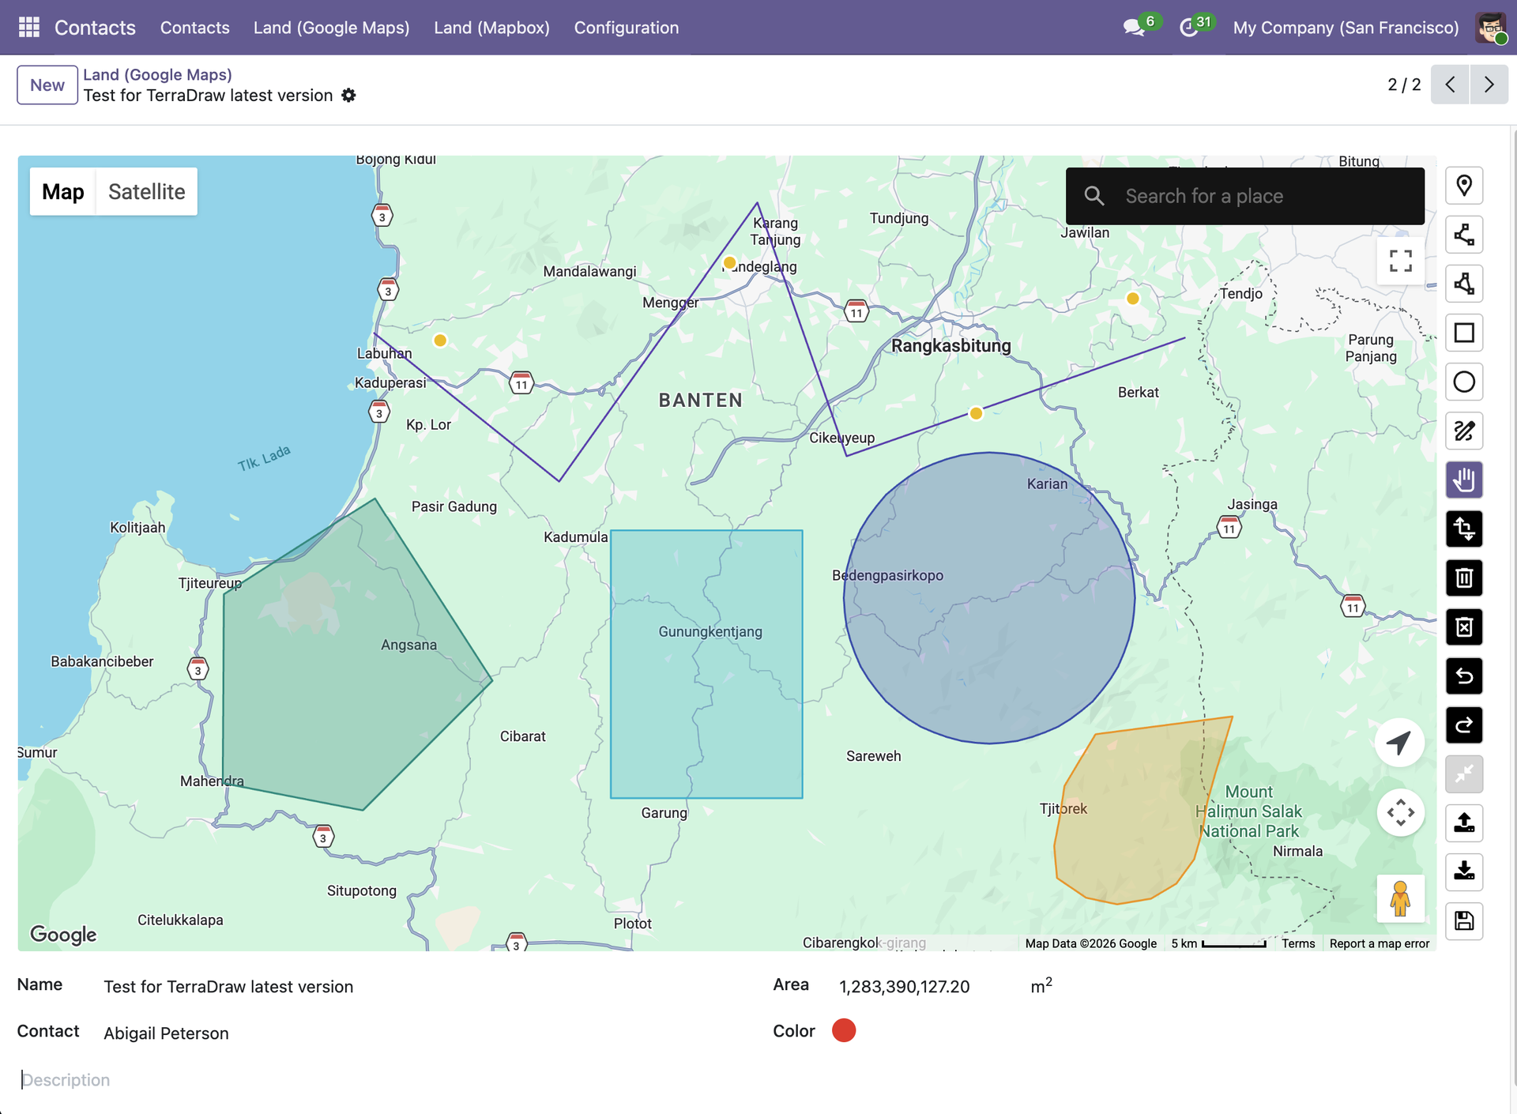Click the 2 / 2 pager counter
This screenshot has height=1114, width=1517.
pos(1404,85)
